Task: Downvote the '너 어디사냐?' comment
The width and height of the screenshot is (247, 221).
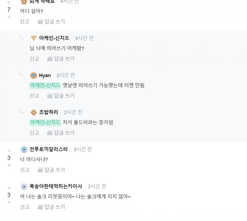Action: pyautogui.click(x=9, y=166)
